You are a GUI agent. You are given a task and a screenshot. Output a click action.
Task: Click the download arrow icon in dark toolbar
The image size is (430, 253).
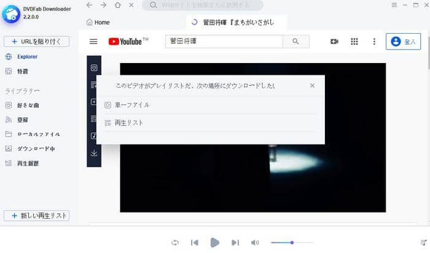[x=94, y=153]
